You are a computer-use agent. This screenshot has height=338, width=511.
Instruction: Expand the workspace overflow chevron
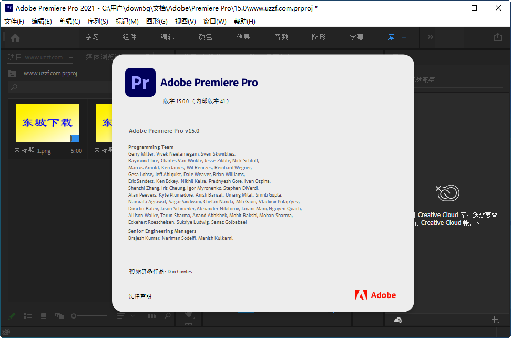430,37
